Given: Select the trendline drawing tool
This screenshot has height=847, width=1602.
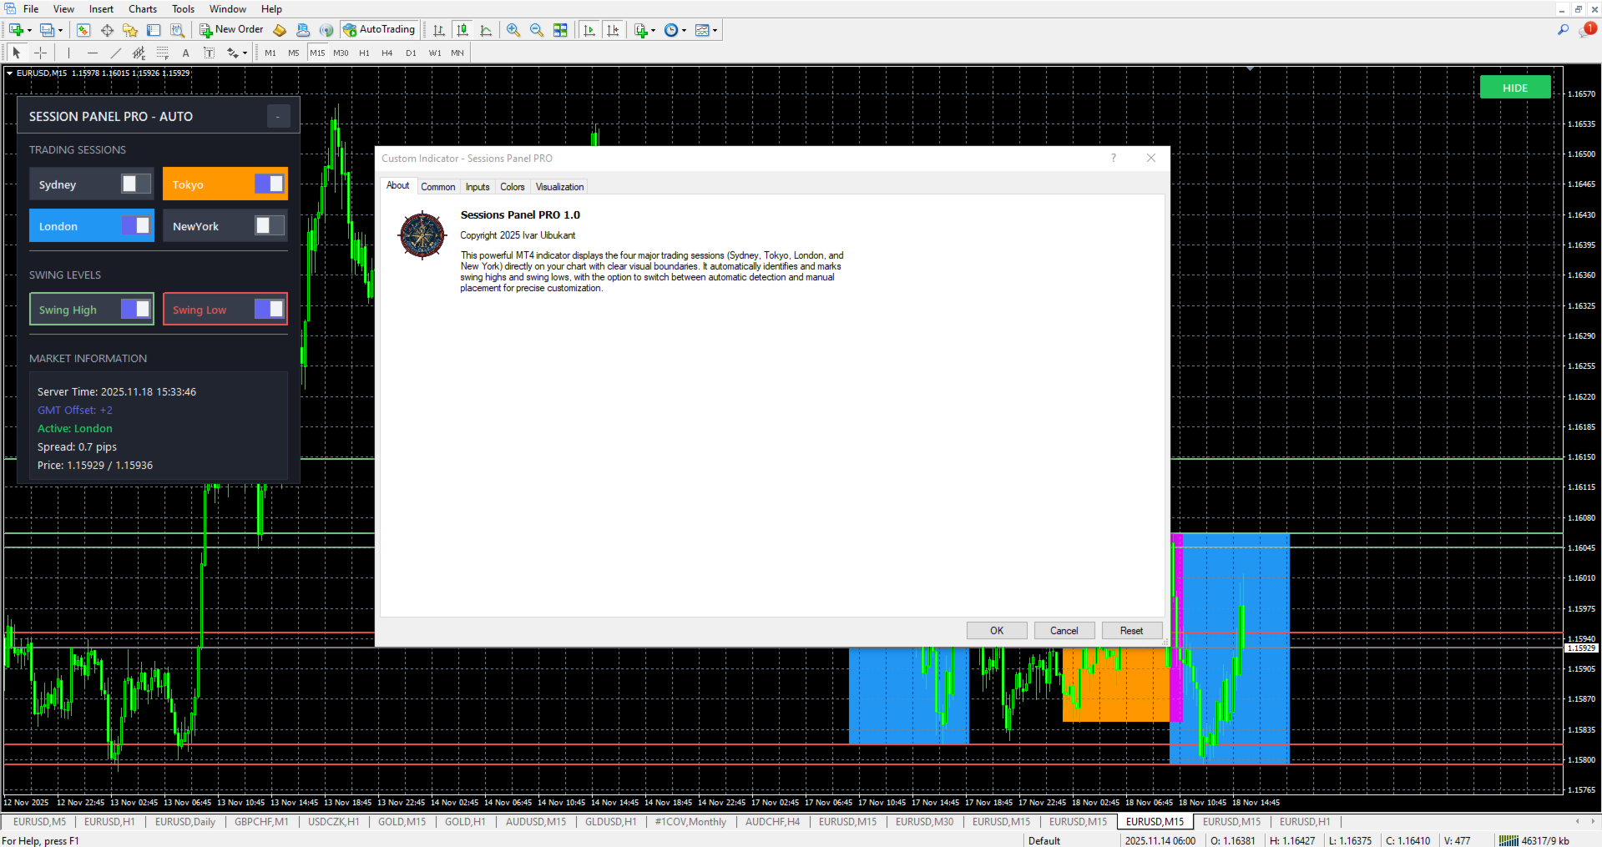Looking at the screenshot, I should click(116, 53).
